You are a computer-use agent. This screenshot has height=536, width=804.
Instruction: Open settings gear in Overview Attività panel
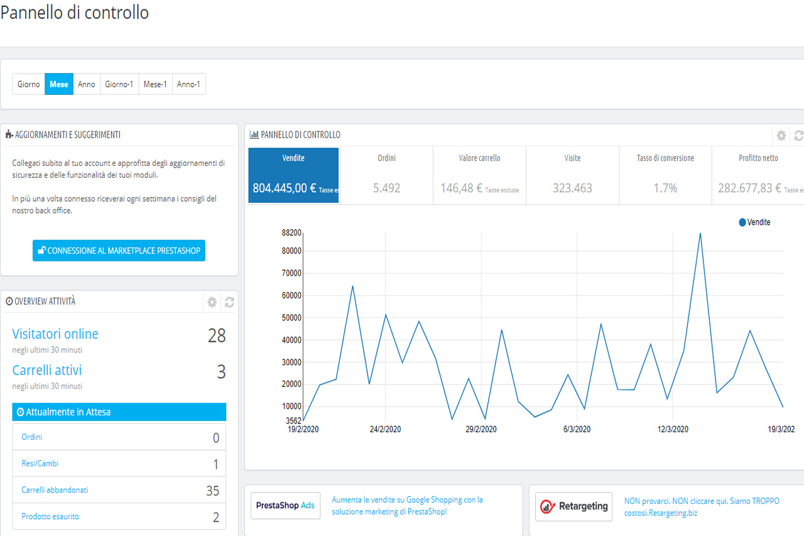coord(212,302)
